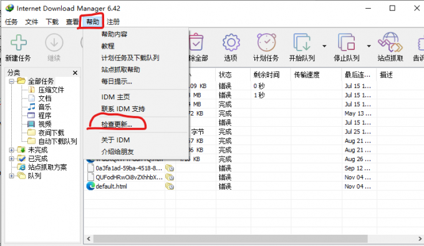Viewport: 424px width, 246px height.
Task: Click Stop Queue (停止队列) icon
Action: click(347, 42)
